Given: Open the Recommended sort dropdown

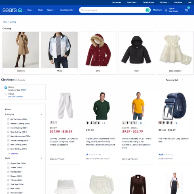Looking at the screenshot, I should point(173,80).
